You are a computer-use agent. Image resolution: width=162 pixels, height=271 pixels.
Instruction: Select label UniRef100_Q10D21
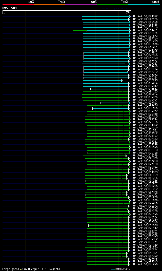[x=145, y=130]
